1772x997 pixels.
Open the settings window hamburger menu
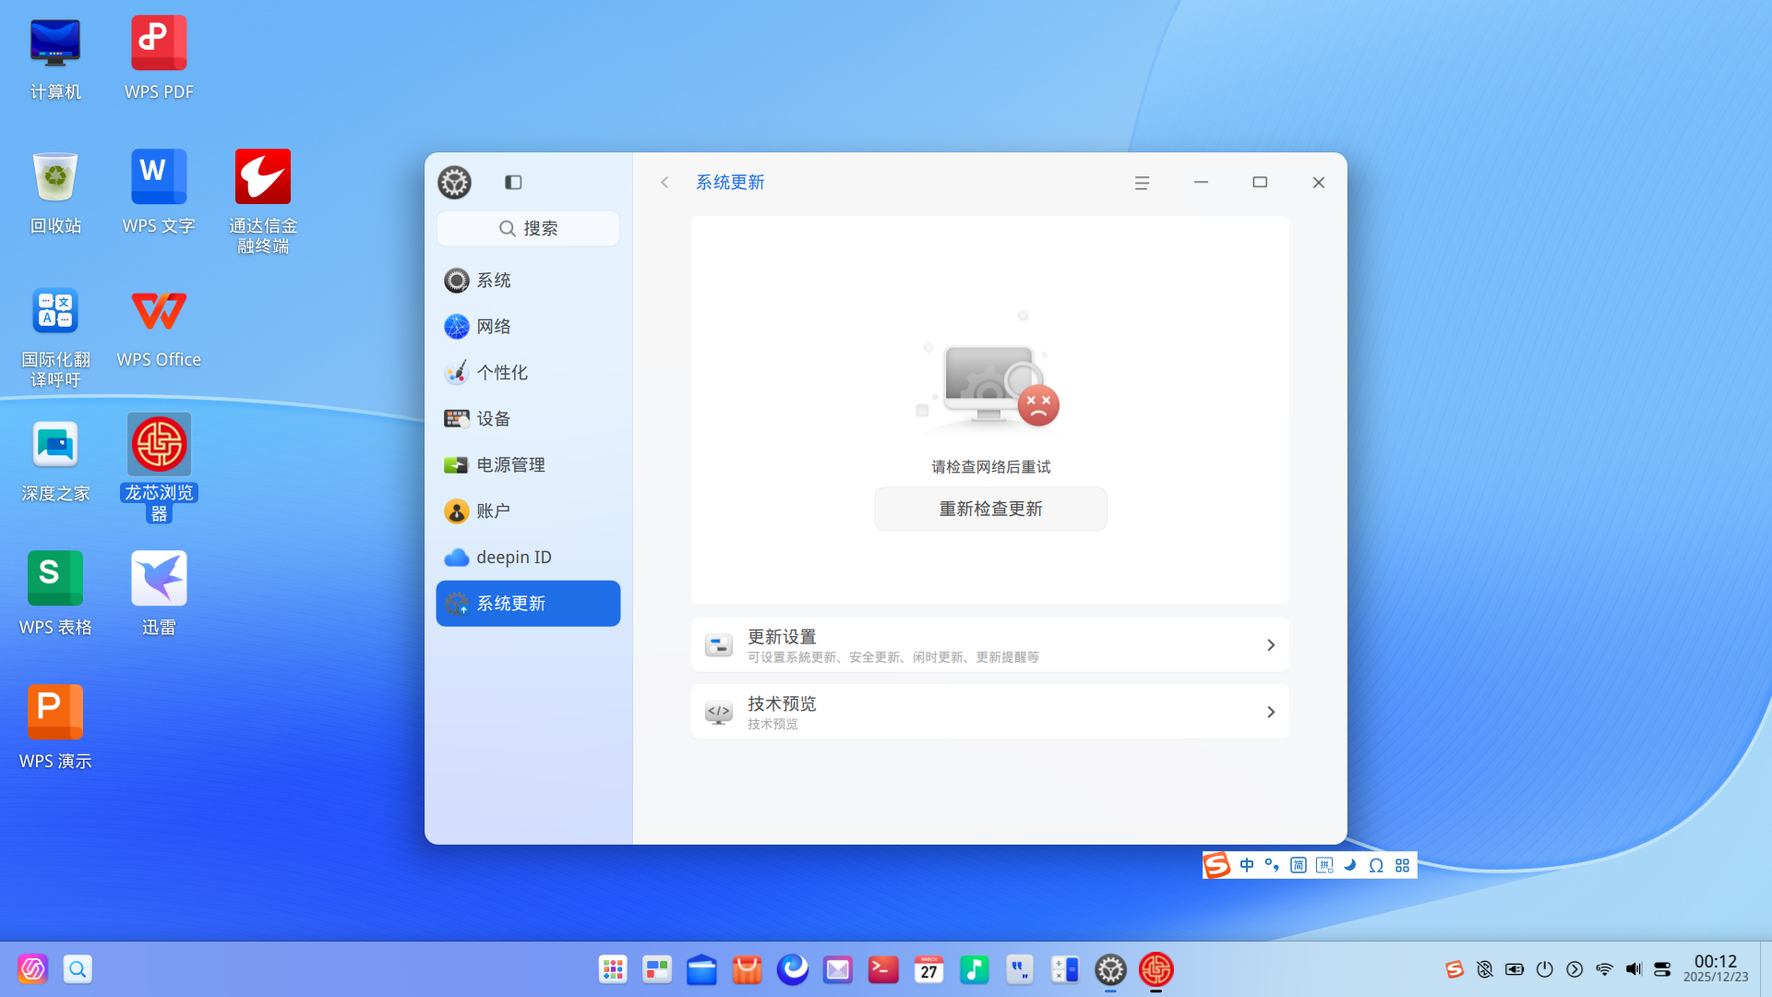1142,183
